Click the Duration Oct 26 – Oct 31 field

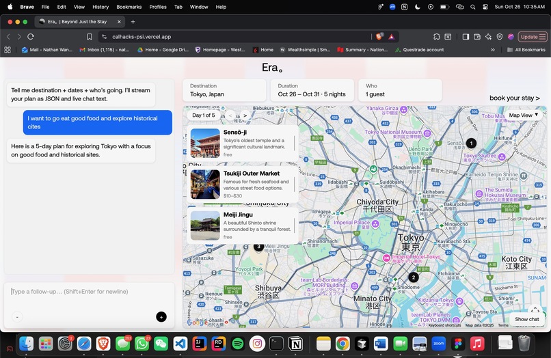tap(312, 90)
